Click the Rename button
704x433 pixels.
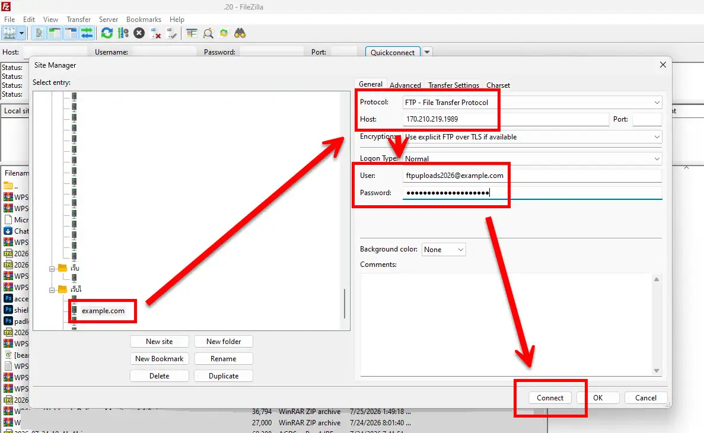click(224, 358)
